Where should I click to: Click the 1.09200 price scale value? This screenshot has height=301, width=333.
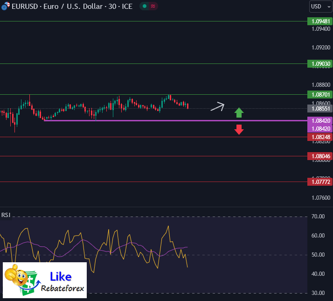tap(321, 48)
